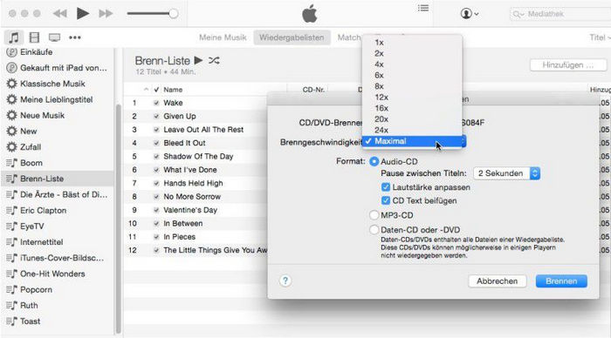Open the Toast playlist
Viewport: 611px width, 338px height.
(x=57, y=321)
